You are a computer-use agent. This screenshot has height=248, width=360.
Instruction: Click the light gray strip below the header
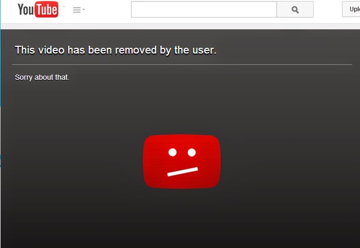coord(180,26)
